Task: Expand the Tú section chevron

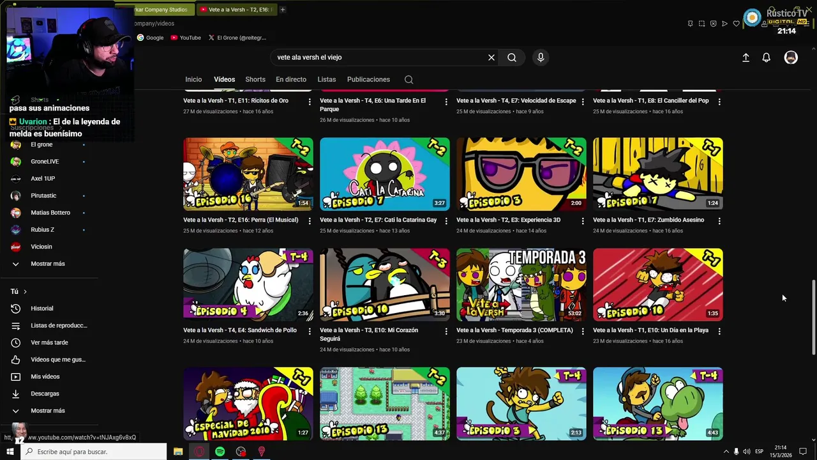Action: (26, 292)
